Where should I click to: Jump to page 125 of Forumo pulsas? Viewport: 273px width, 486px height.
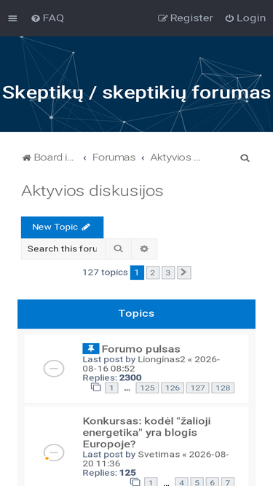147,388
